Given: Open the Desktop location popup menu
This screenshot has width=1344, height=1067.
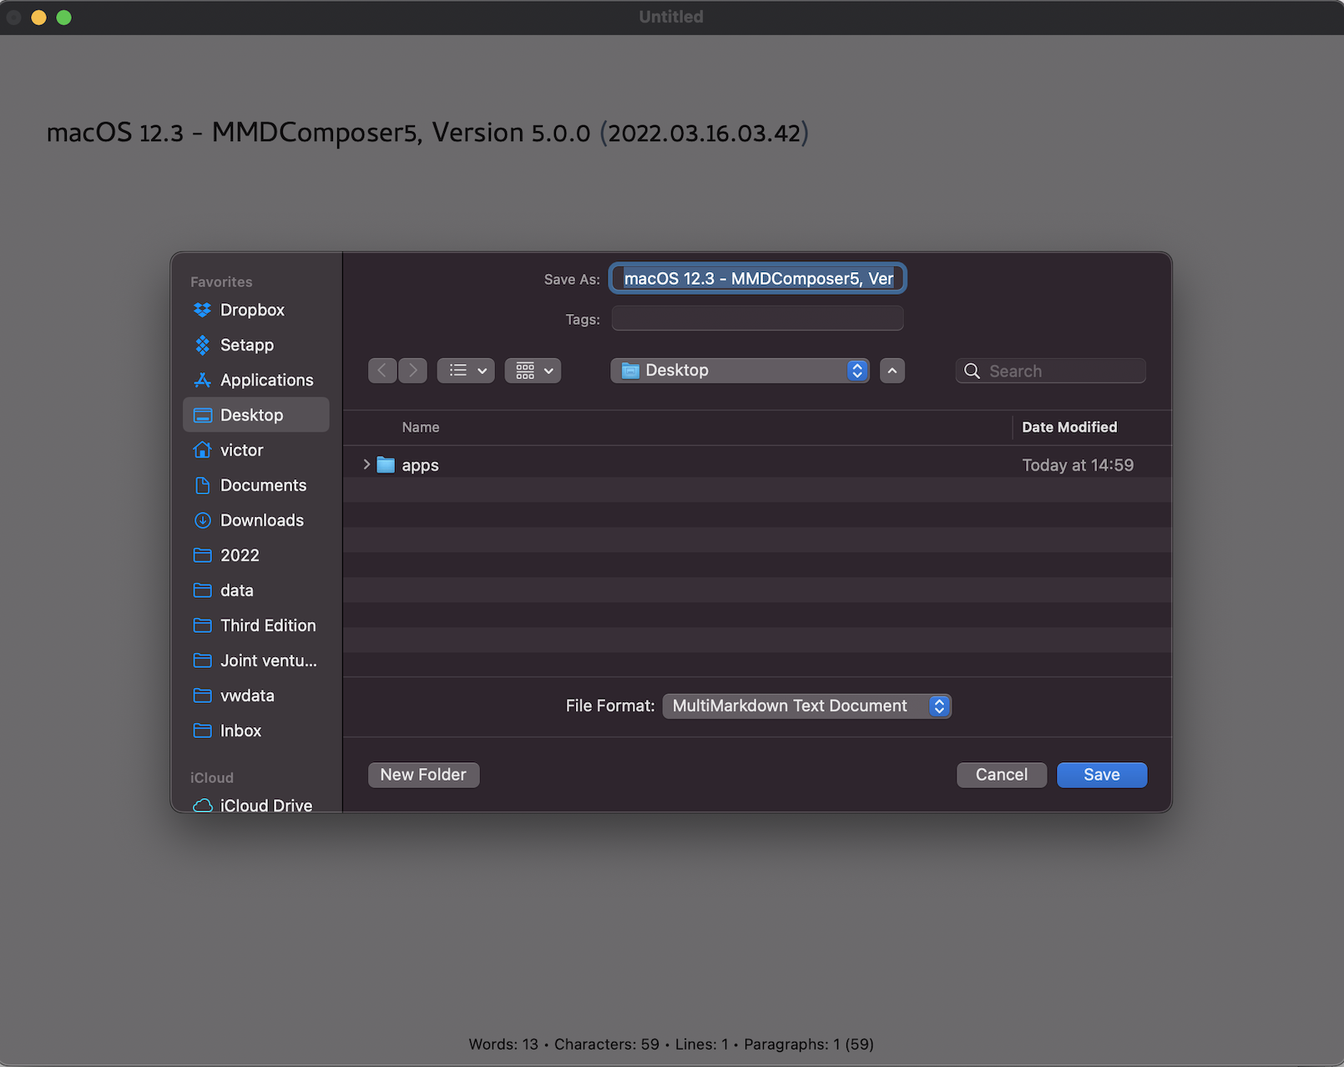Looking at the screenshot, I should [x=740, y=371].
